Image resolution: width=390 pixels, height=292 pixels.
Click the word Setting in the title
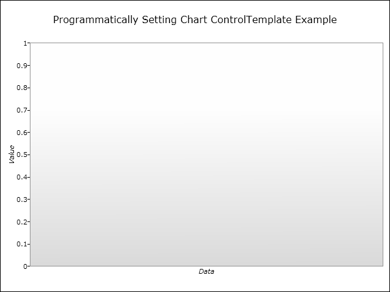pyautogui.click(x=159, y=20)
